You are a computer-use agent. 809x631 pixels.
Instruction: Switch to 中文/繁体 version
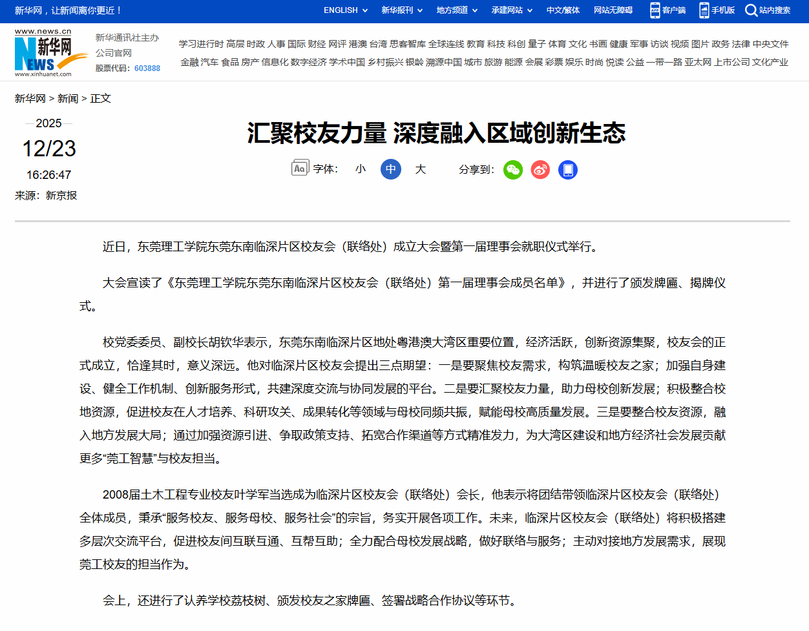[563, 10]
